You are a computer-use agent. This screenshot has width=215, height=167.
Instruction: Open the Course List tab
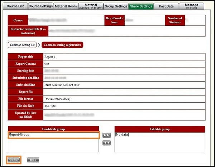point(15,6)
